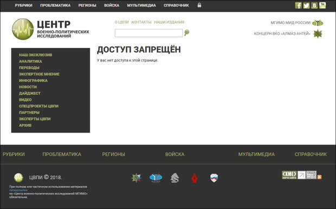Open the VKontakte icon in header

pyautogui.click(x=314, y=5)
